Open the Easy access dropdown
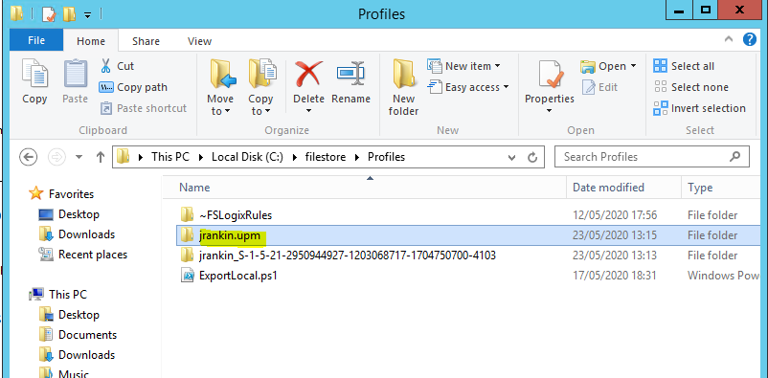The height and width of the screenshot is (378, 768). pos(468,87)
